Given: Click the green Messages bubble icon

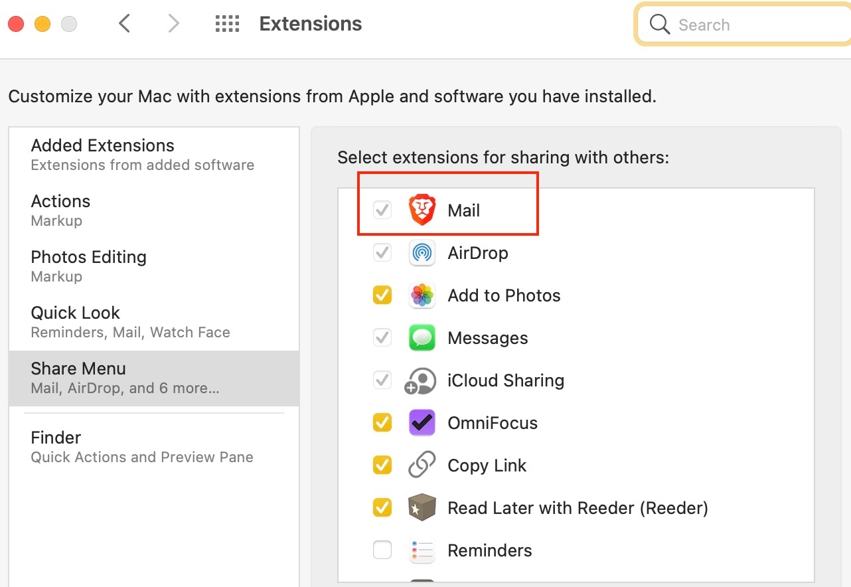Looking at the screenshot, I should (x=422, y=338).
